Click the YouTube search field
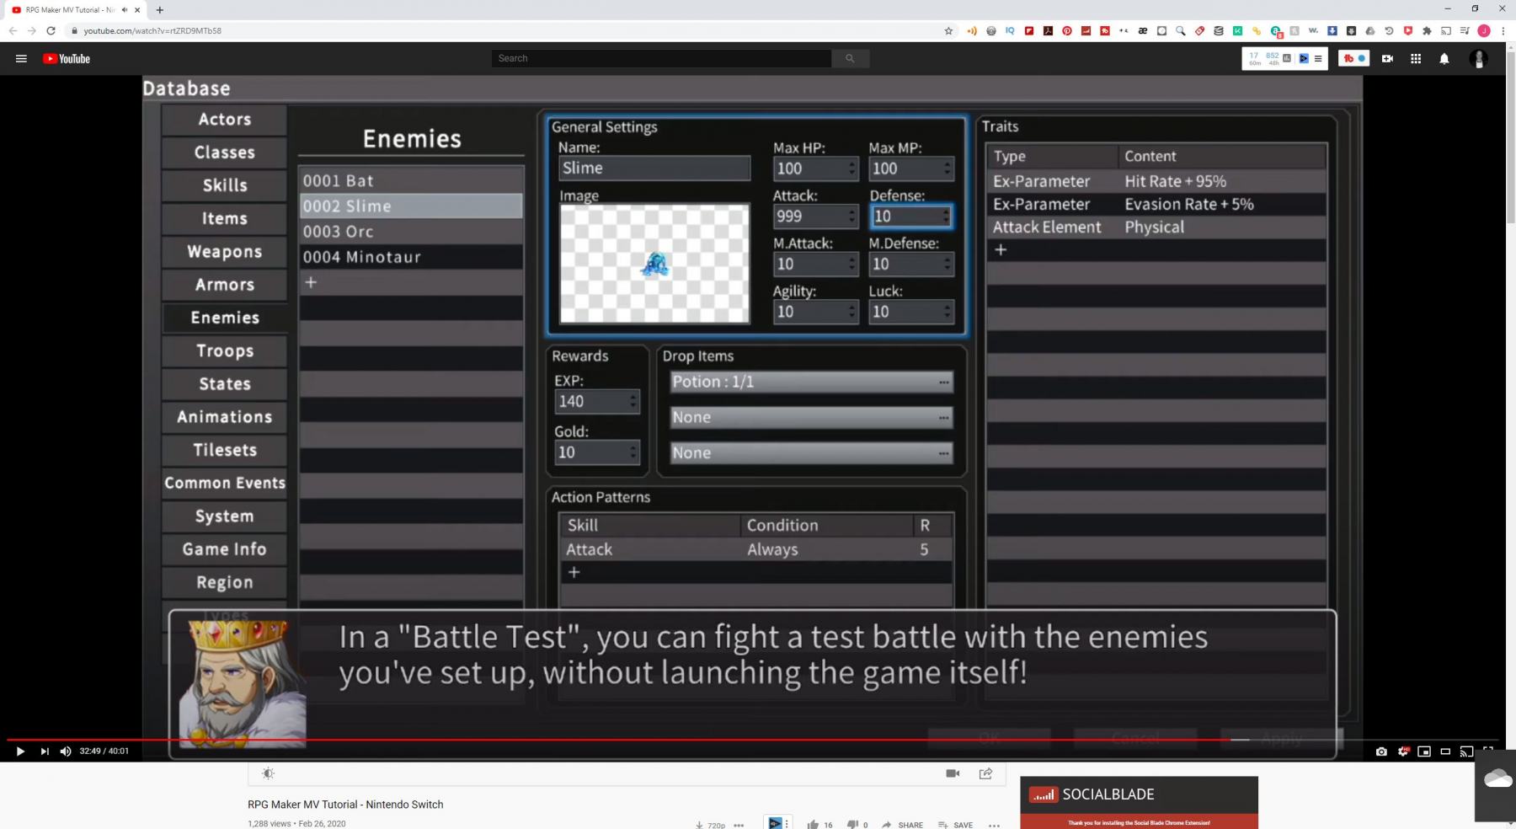The width and height of the screenshot is (1516, 829). [661, 58]
